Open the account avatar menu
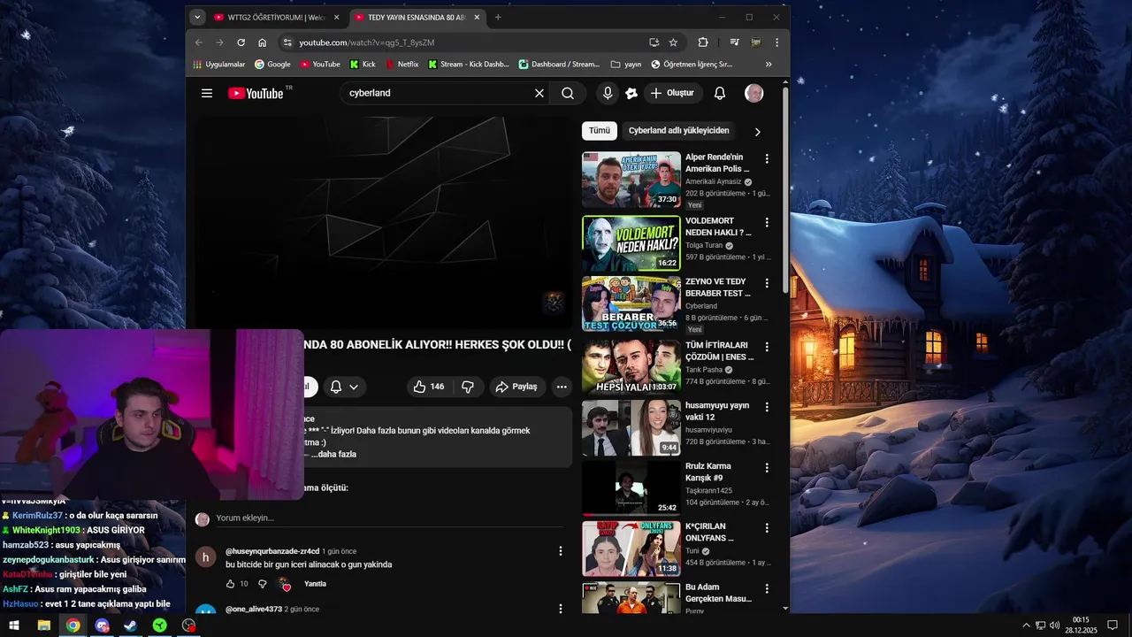The width and height of the screenshot is (1132, 637). coord(754,93)
